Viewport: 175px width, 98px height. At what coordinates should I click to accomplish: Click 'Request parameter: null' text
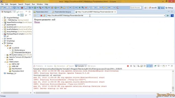click(x=45, y=20)
